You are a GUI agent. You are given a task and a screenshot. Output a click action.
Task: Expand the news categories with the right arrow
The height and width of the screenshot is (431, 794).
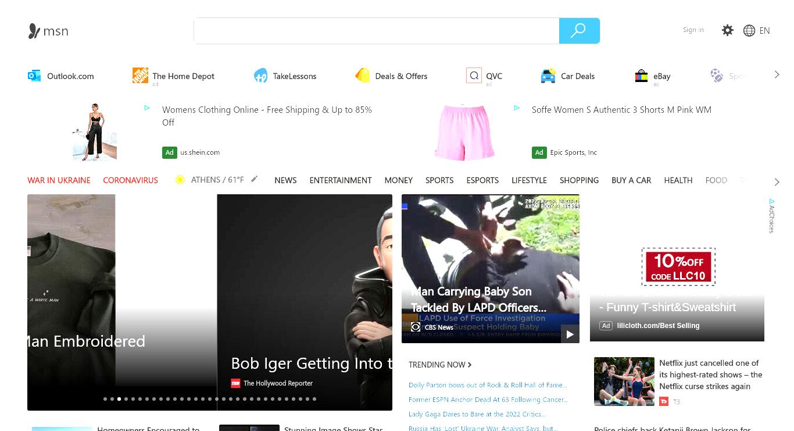point(777,182)
